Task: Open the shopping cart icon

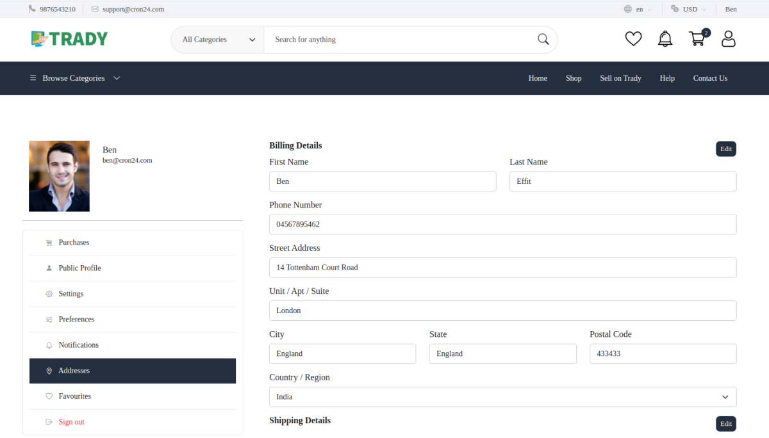Action: pos(697,39)
